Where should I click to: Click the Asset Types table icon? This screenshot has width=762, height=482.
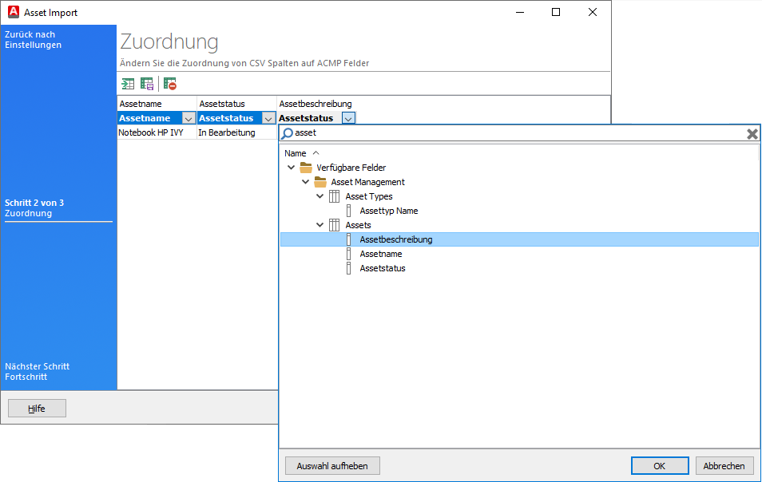(x=333, y=196)
